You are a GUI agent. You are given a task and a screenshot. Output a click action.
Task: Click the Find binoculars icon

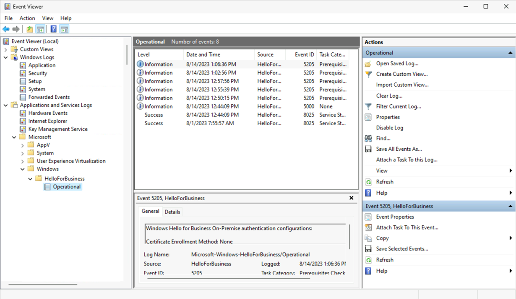368,138
